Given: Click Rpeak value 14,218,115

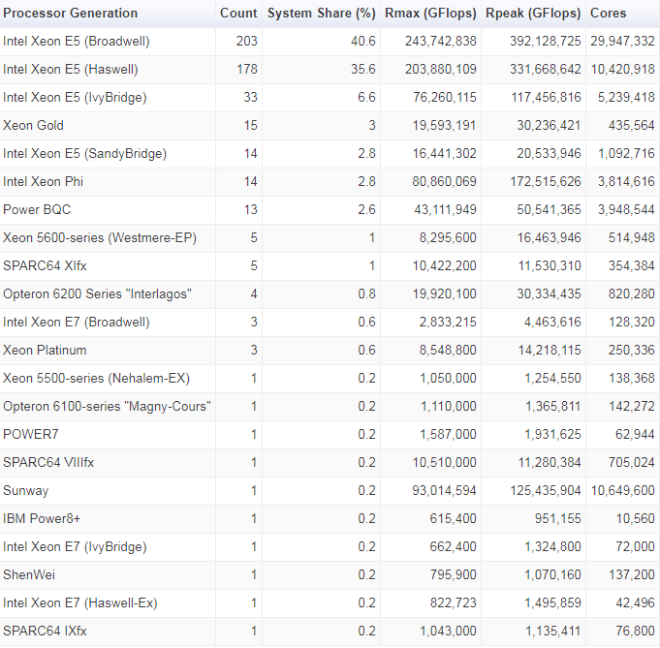Looking at the screenshot, I should 550,350.
